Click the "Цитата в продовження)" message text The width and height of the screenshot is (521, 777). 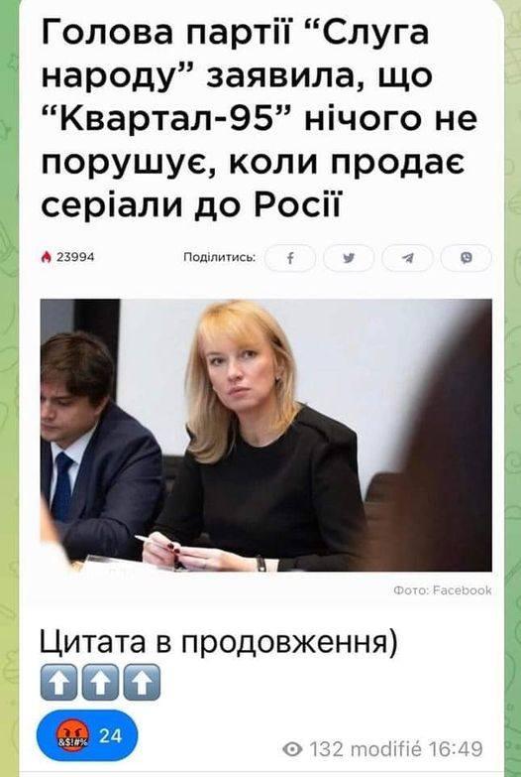(219, 643)
